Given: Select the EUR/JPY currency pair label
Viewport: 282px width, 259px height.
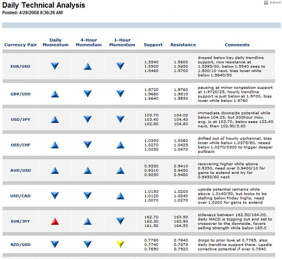Looking at the screenshot, I should 20,221.
